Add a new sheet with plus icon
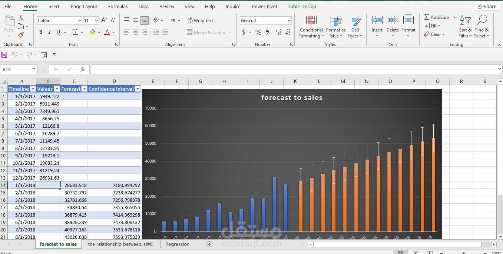Viewport: 503px width, 254px height. click(x=209, y=244)
